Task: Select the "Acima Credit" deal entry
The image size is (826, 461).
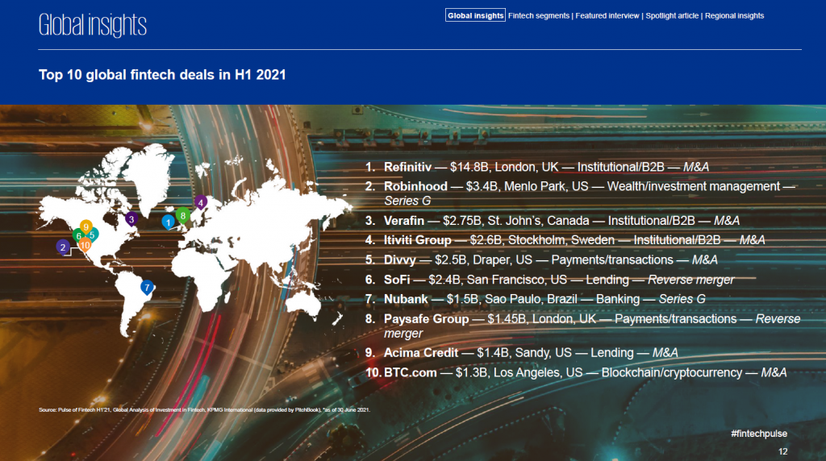Action: point(522,352)
